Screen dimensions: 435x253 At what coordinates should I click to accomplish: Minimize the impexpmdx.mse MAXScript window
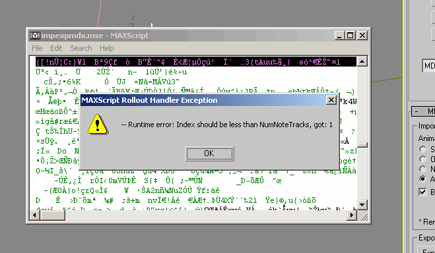click(339, 36)
